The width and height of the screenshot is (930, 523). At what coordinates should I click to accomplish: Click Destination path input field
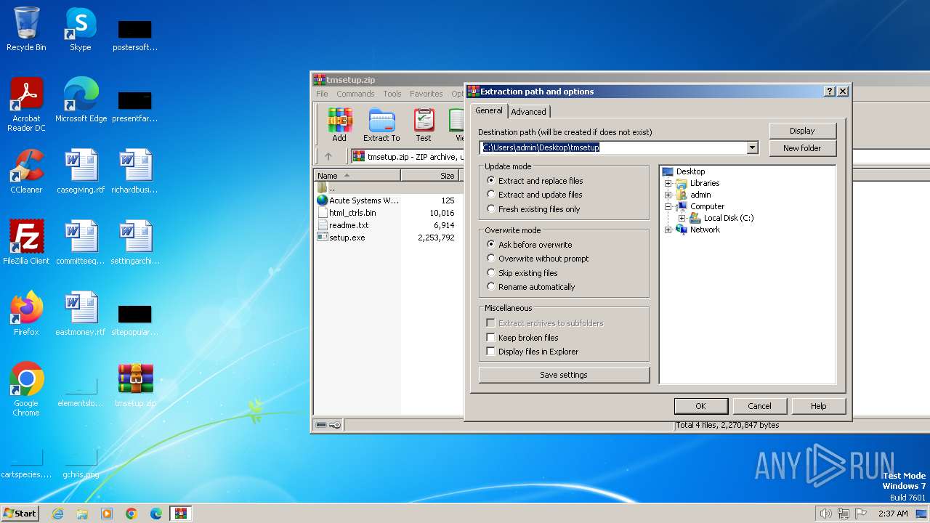point(613,147)
